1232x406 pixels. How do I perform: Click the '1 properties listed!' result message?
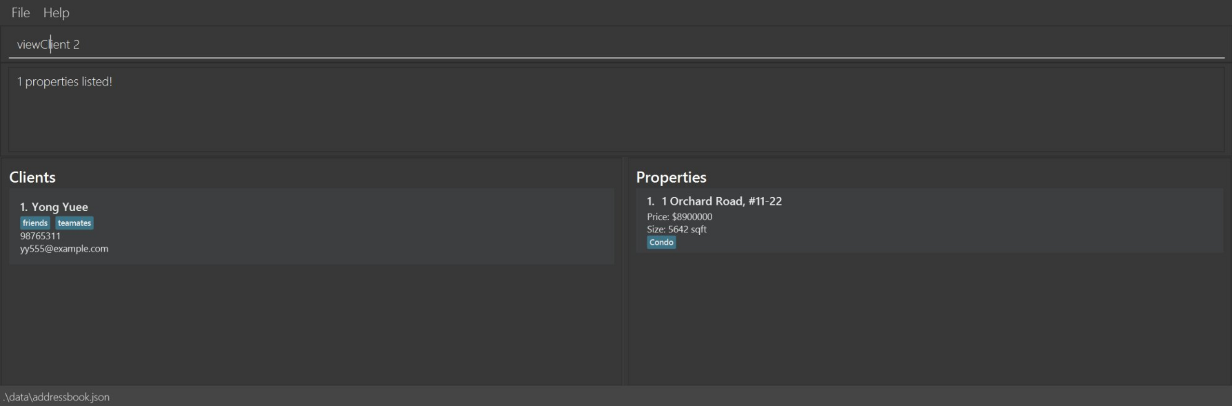[65, 82]
